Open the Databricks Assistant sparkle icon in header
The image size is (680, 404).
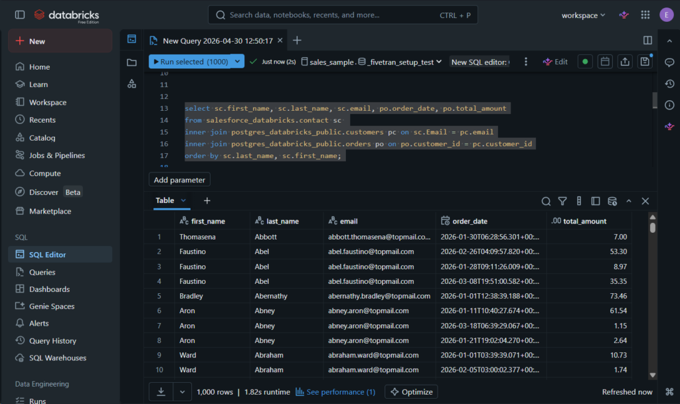click(624, 15)
